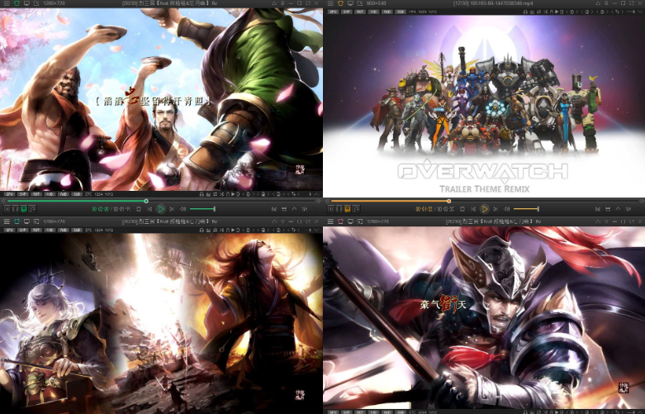Mute the speaker icon in Overwatch player
This screenshot has width=645, height=414.
(506, 209)
